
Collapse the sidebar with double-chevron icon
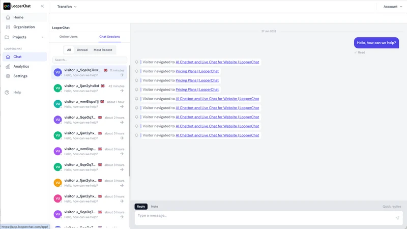42,6
